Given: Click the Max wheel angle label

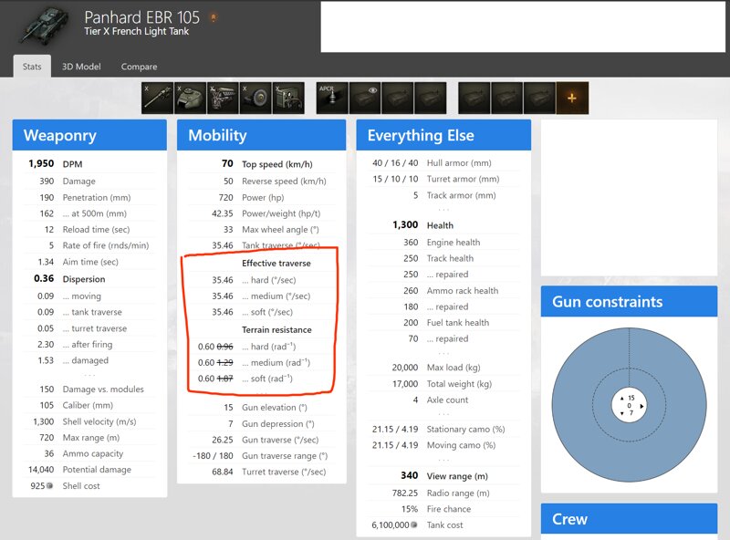Looking at the screenshot, I should [x=280, y=230].
